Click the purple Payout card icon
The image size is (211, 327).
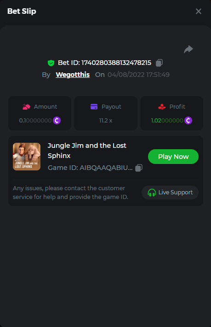[x=94, y=106]
